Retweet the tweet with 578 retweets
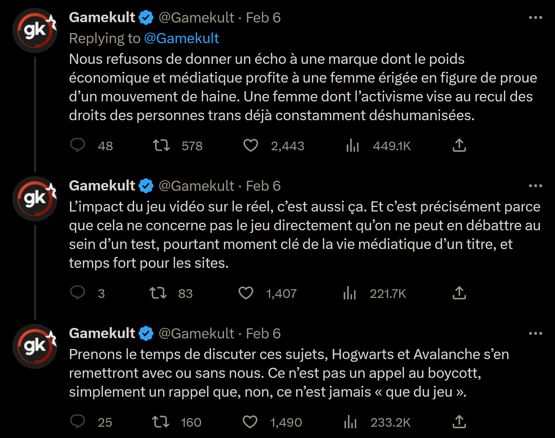 pos(161,145)
